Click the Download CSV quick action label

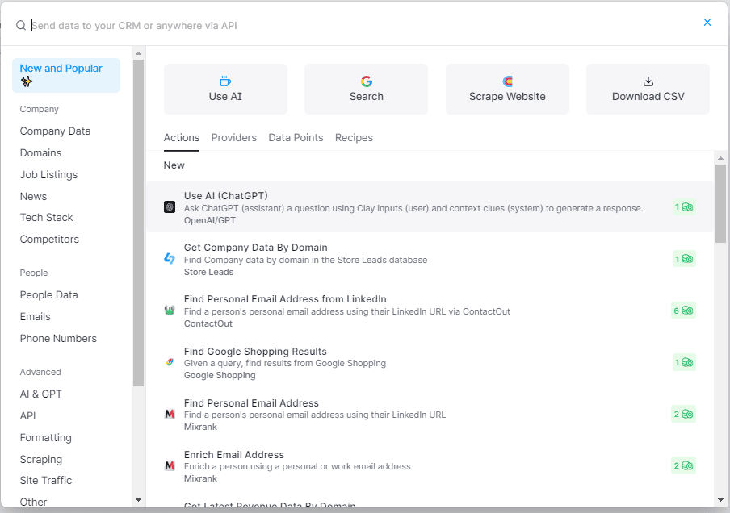[x=648, y=96]
